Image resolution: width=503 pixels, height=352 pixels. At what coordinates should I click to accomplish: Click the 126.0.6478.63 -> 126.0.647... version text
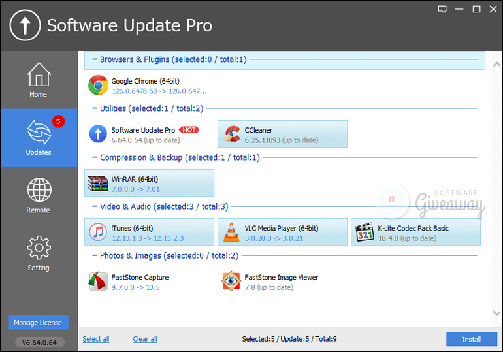159,91
